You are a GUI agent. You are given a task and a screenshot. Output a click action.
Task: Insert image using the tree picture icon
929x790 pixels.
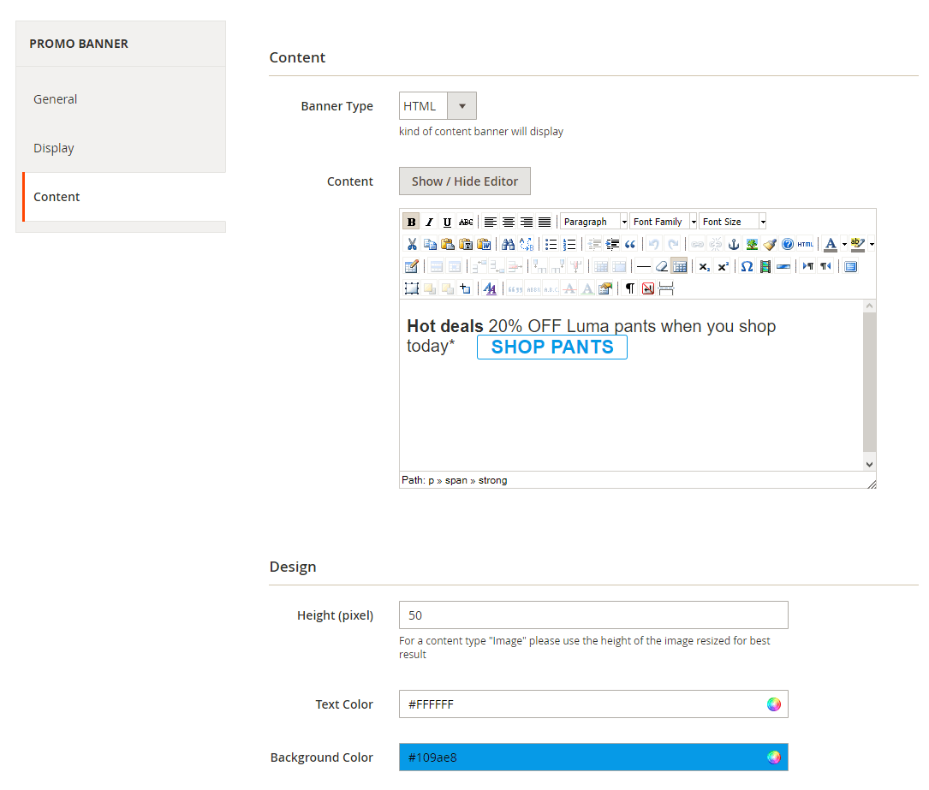(x=752, y=244)
